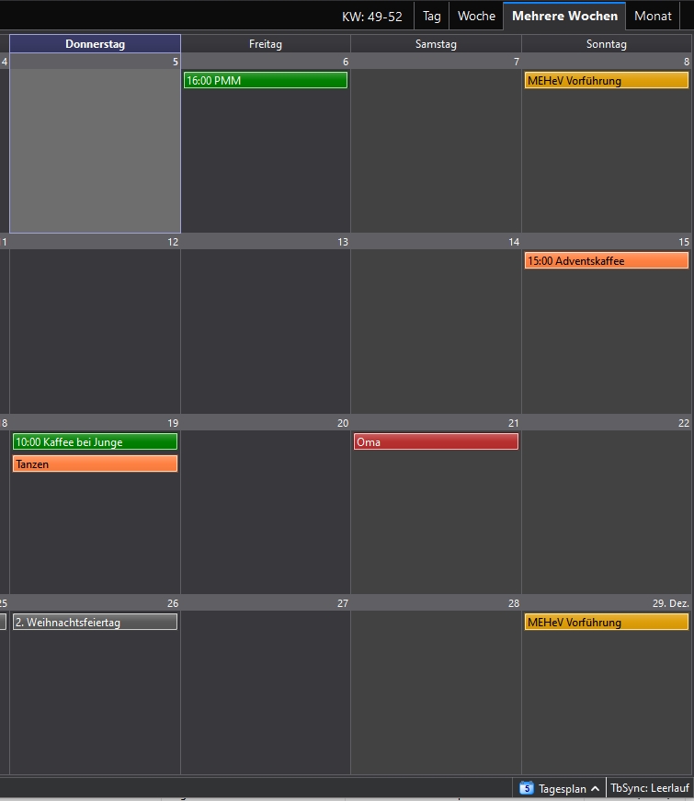Switch to the Tag view tab
This screenshot has width=694, height=801.
pyautogui.click(x=431, y=16)
